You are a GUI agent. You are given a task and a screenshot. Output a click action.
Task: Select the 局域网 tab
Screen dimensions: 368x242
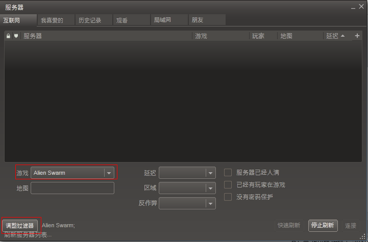(x=163, y=20)
